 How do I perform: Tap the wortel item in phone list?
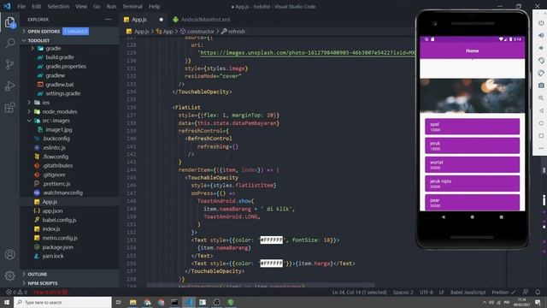tap(472, 164)
